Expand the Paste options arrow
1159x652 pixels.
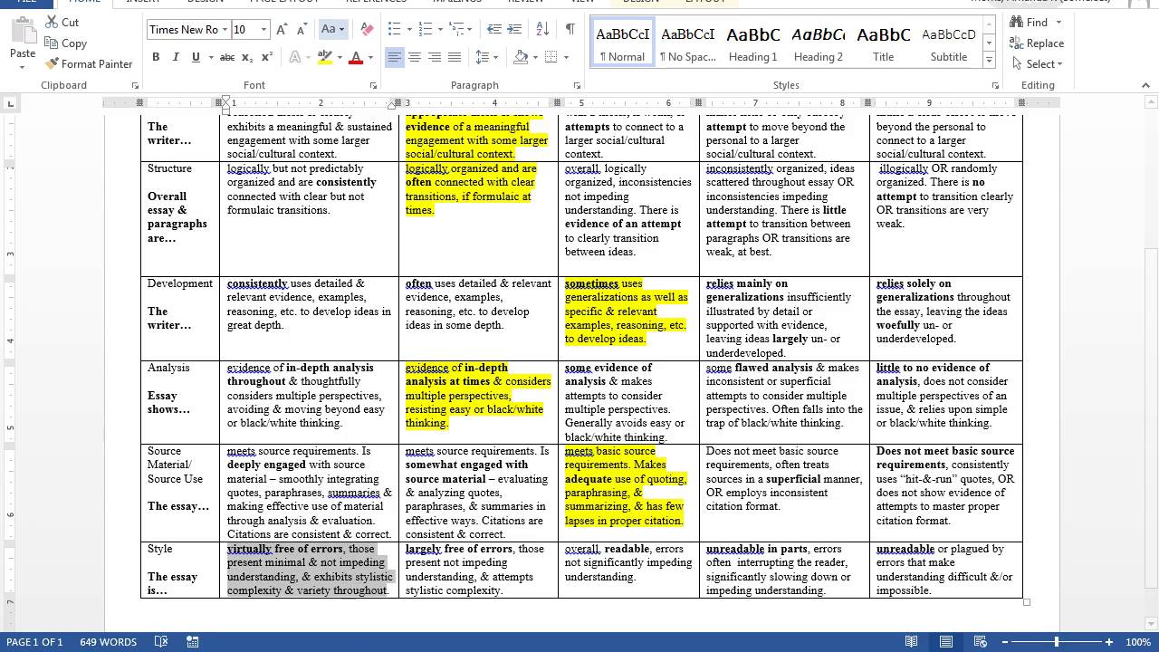coord(23,66)
